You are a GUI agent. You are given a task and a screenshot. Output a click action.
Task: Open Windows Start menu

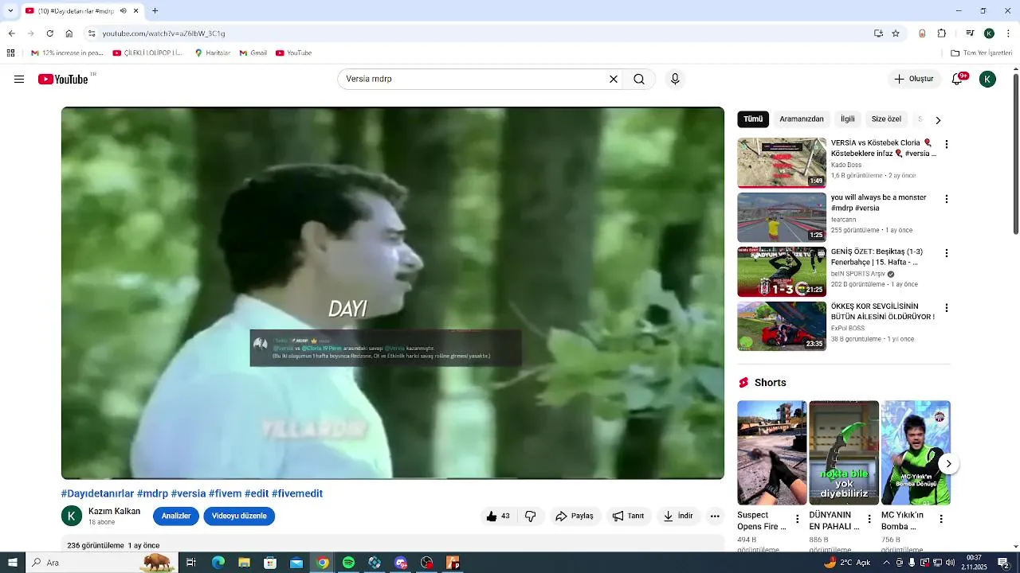[x=12, y=563]
